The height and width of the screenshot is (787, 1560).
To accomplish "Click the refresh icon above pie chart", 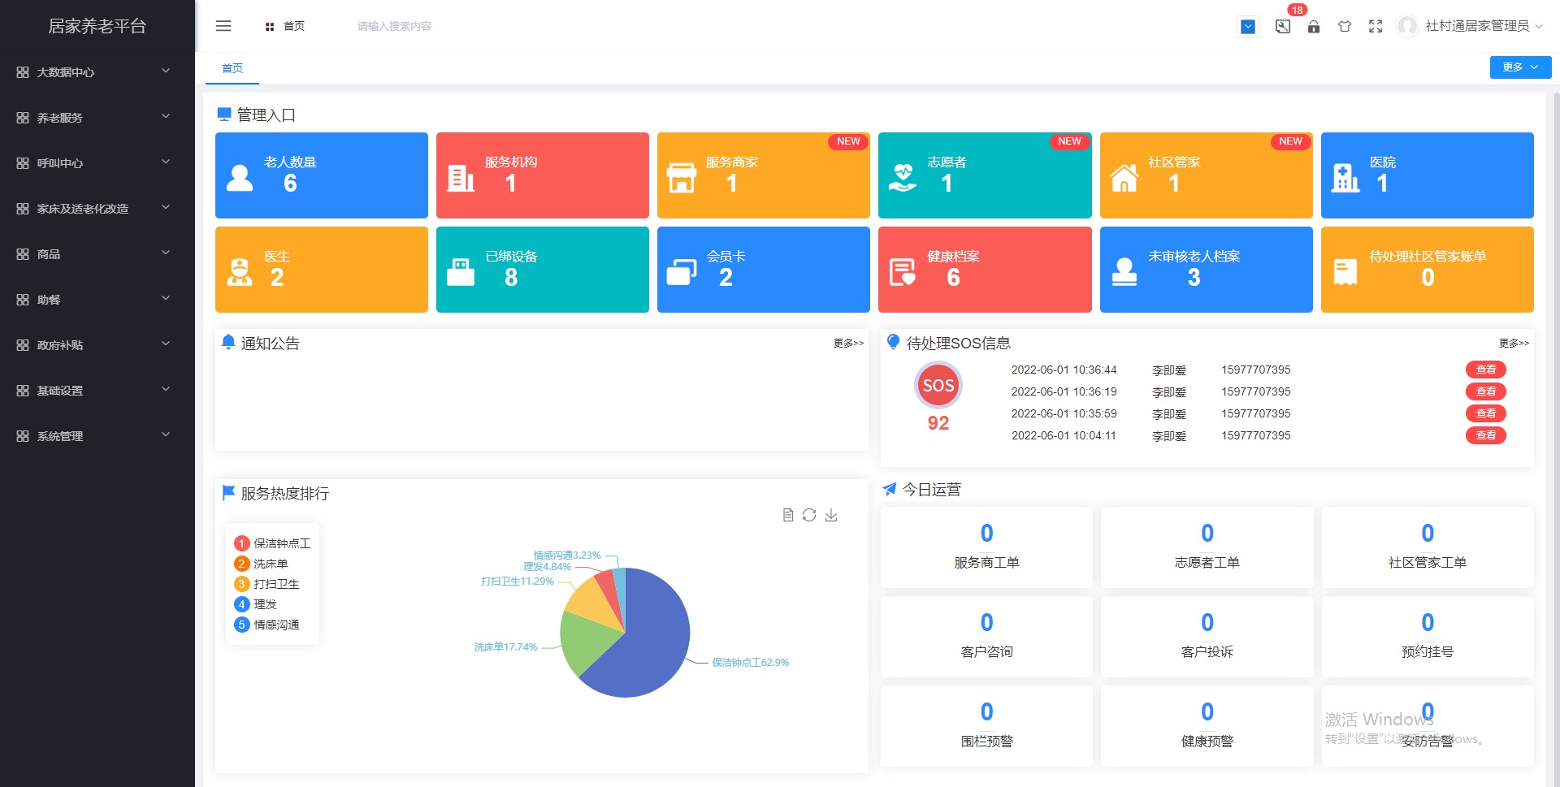I will (809, 515).
